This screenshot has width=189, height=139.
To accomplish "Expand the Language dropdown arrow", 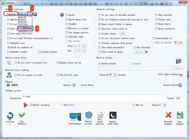I will [x=30, y=14].
